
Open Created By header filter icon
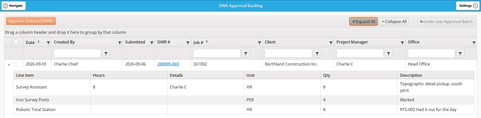tap(120, 43)
